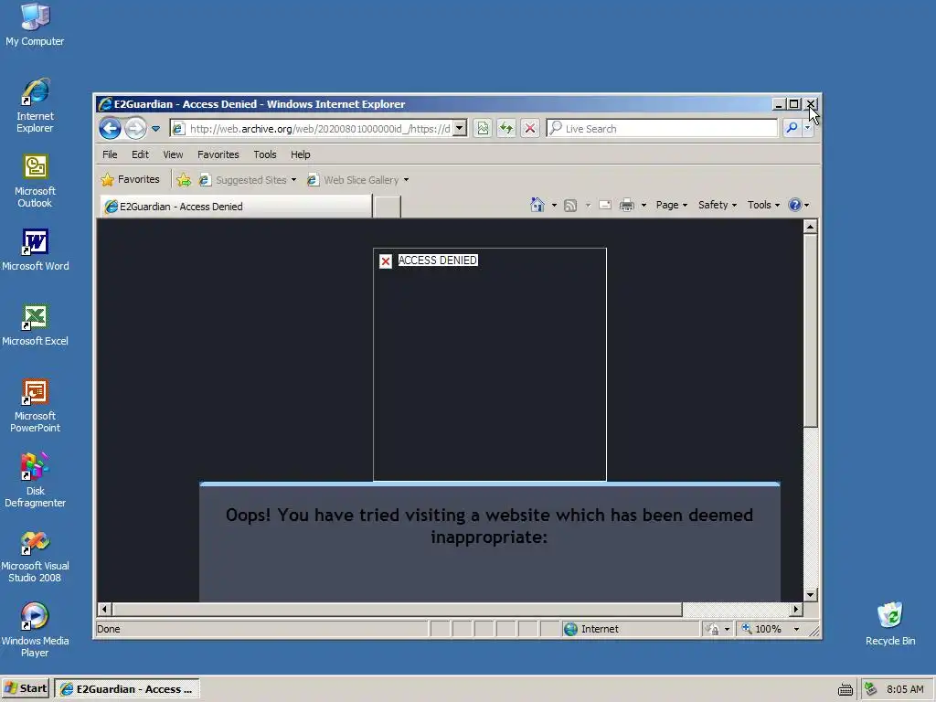Open the Page command menu

click(x=672, y=205)
